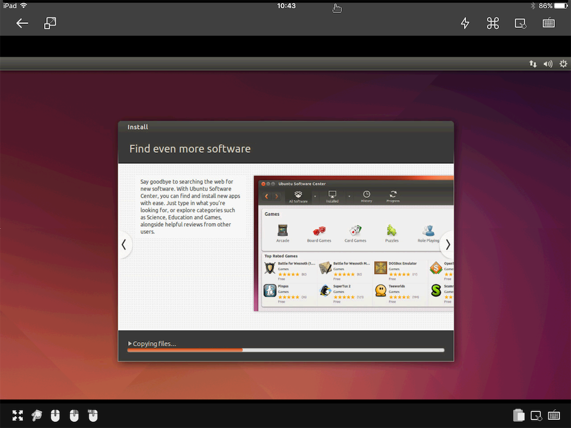Open the window resize icon next to the back arrow
The width and height of the screenshot is (571, 428).
coord(50,23)
